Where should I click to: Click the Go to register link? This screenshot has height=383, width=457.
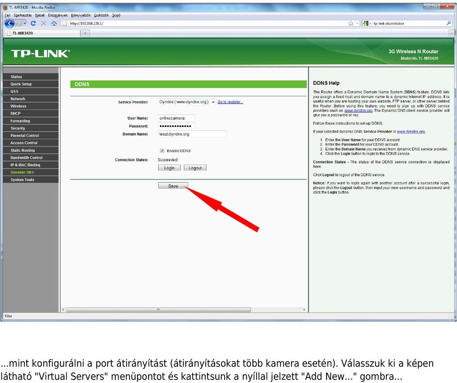tap(230, 102)
